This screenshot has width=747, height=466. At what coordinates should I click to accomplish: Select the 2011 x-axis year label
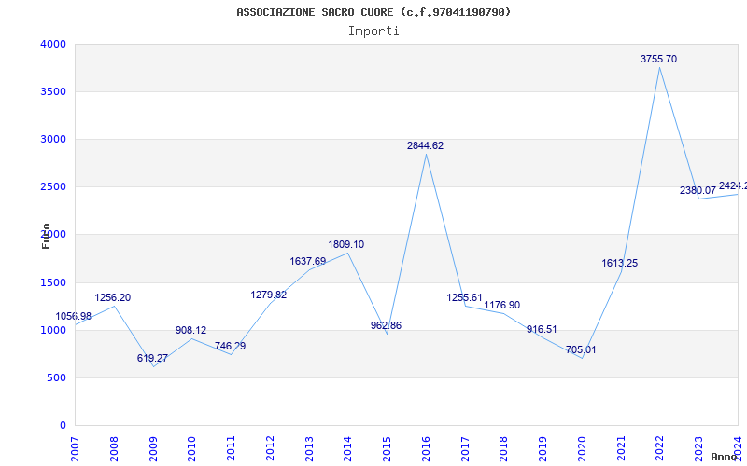point(231,449)
